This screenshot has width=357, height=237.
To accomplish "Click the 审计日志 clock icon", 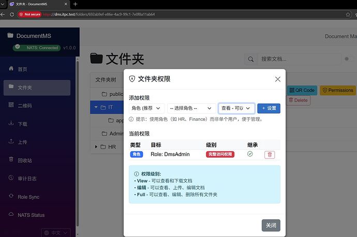I will (11, 178).
